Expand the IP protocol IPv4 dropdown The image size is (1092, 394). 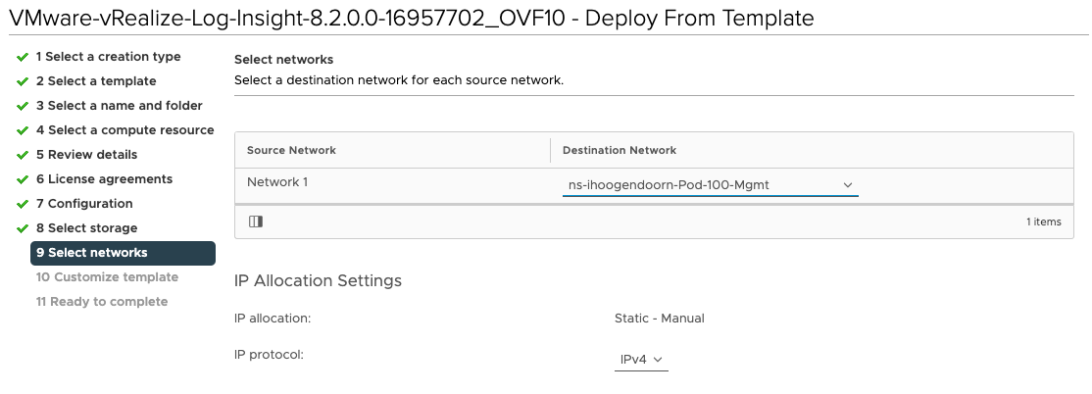[642, 360]
